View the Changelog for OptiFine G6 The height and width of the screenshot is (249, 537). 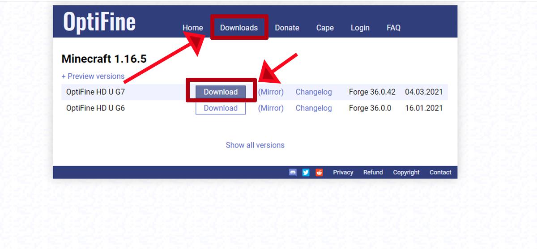point(314,108)
